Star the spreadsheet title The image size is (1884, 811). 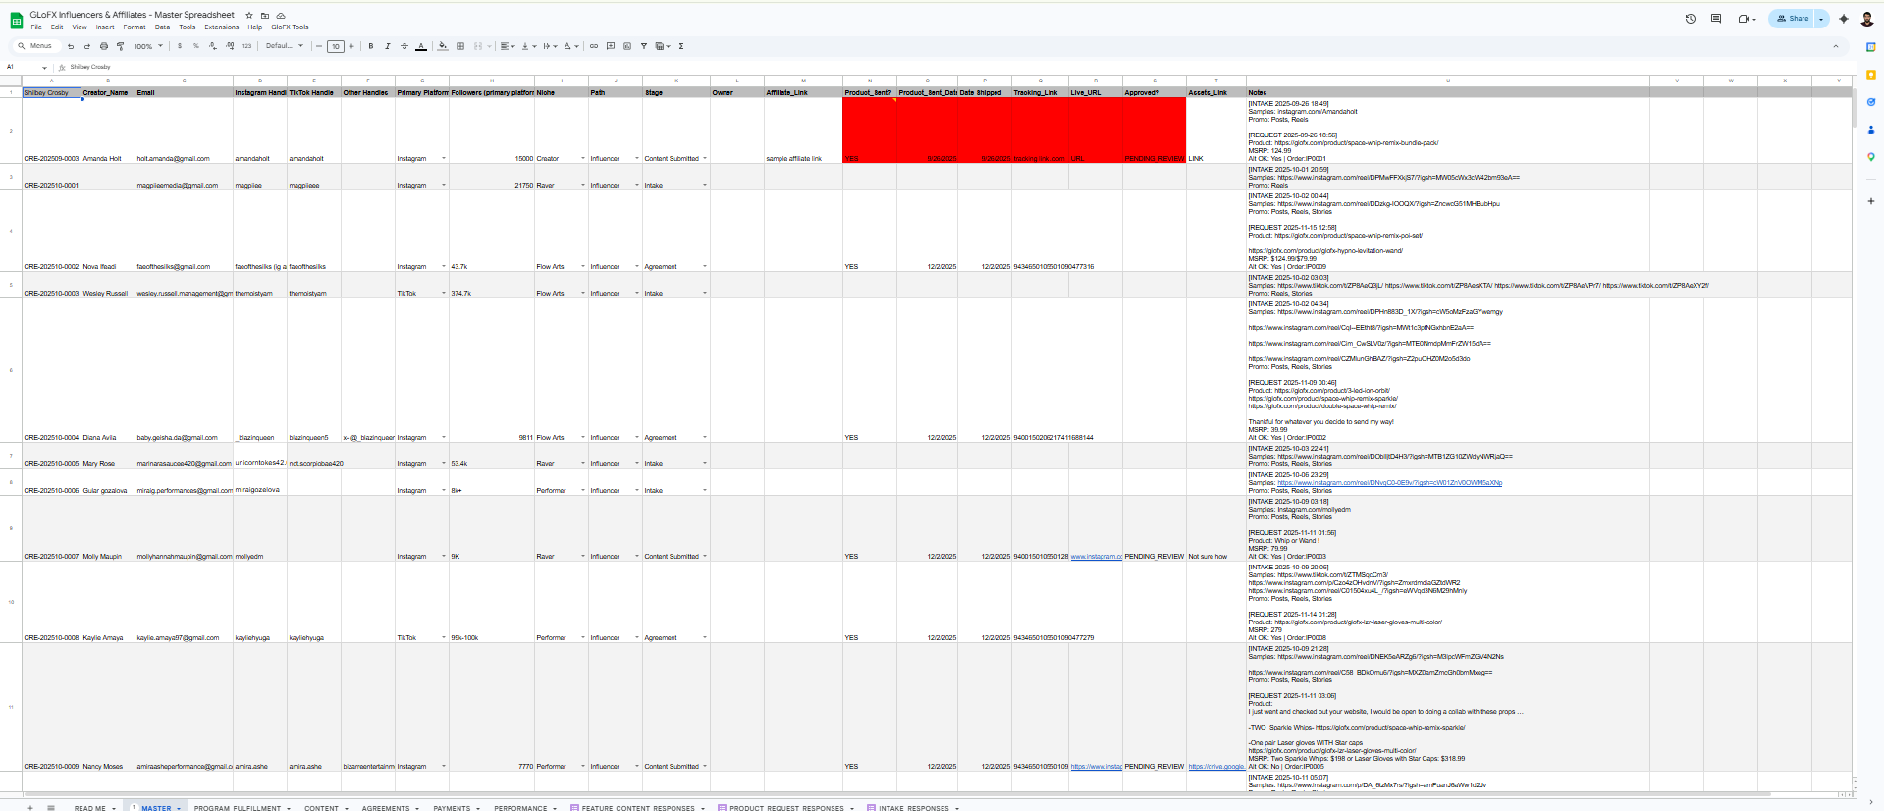point(249,16)
